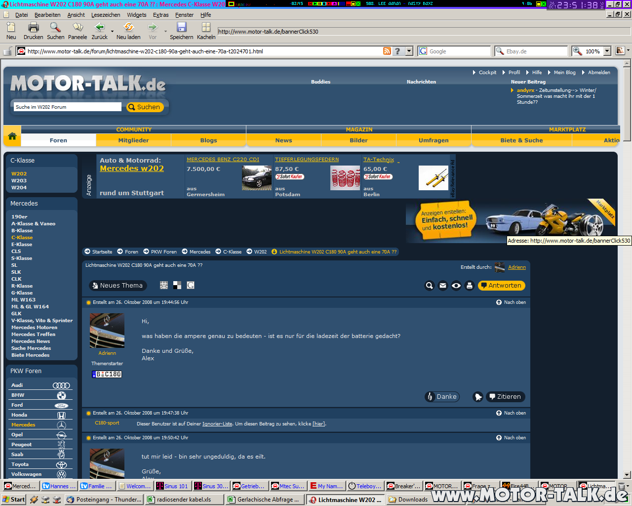Click the Suche im W202 Forum input
Image resolution: width=632 pixels, height=506 pixels.
67,107
